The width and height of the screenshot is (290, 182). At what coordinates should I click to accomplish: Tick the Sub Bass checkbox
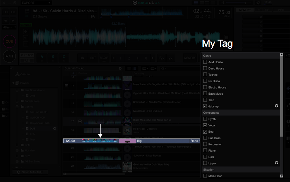(205, 138)
